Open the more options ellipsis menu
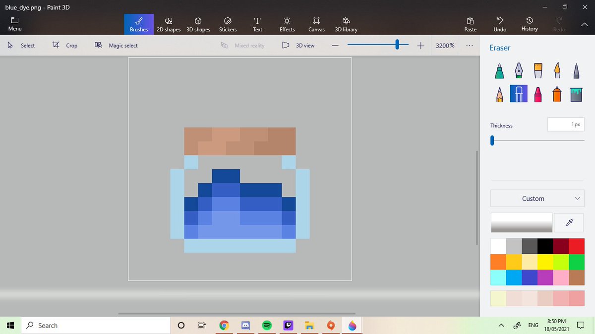 click(469, 46)
